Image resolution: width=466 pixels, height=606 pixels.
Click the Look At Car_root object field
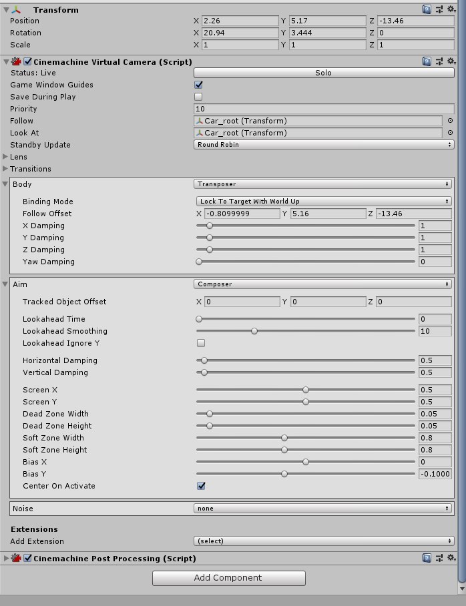pyautogui.click(x=318, y=133)
